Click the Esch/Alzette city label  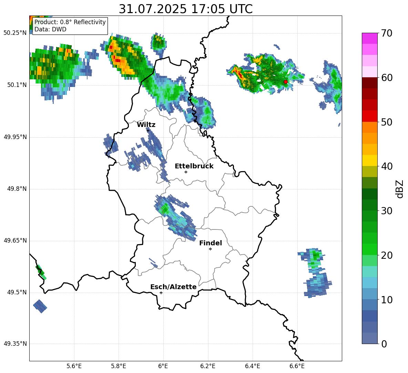pos(173,287)
